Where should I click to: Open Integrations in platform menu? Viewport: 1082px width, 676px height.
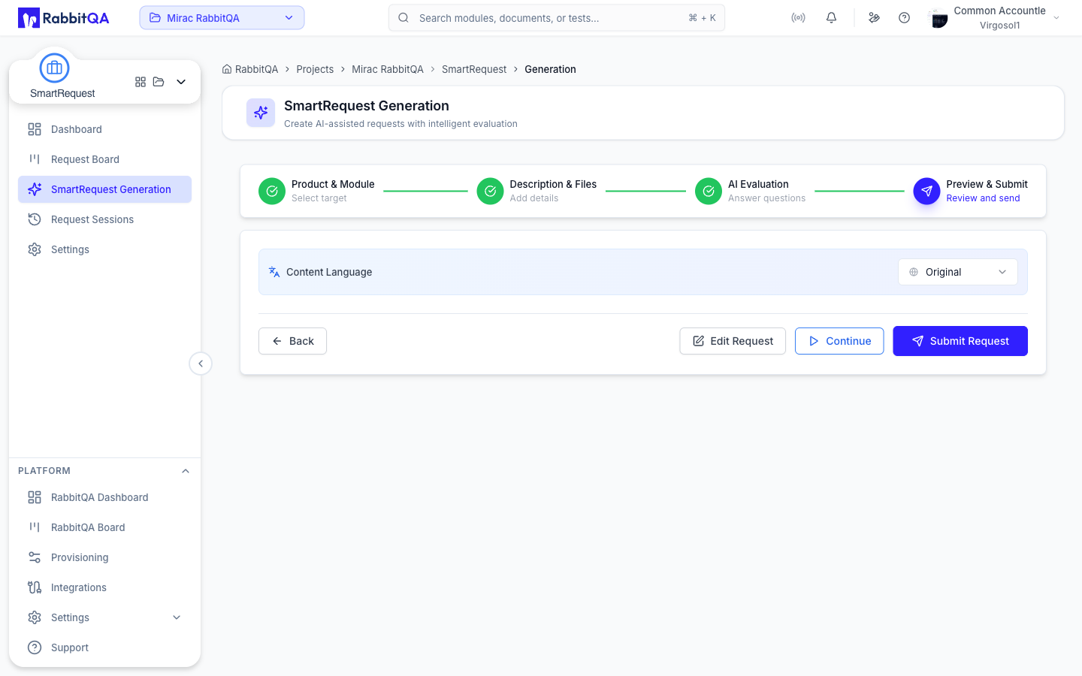click(x=104, y=587)
